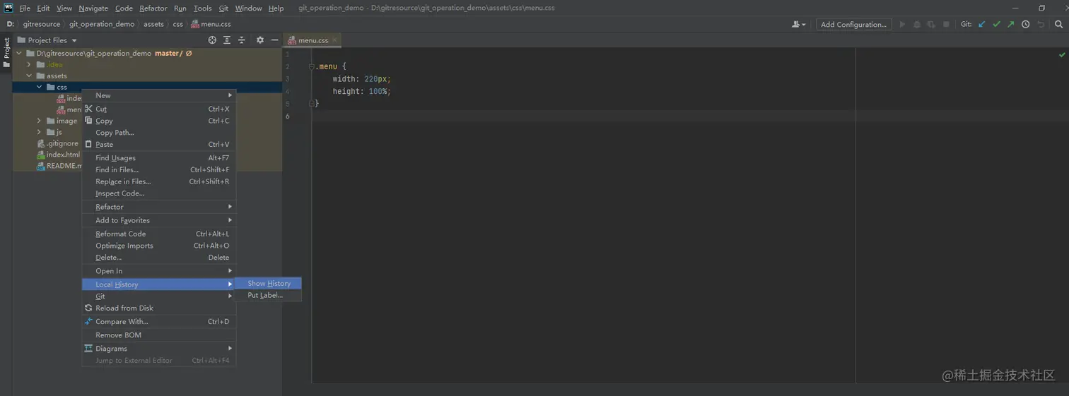Collapse the git_operation_demo root folder
The image size is (1069, 396).
click(x=20, y=53)
